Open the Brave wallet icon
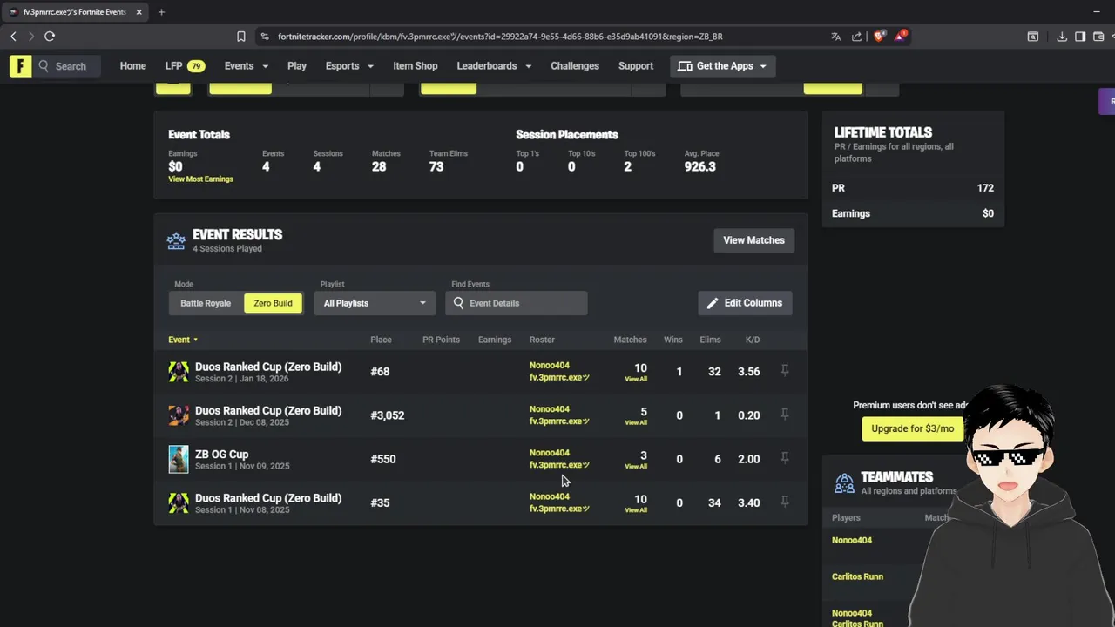This screenshot has height=627, width=1115. click(1098, 37)
